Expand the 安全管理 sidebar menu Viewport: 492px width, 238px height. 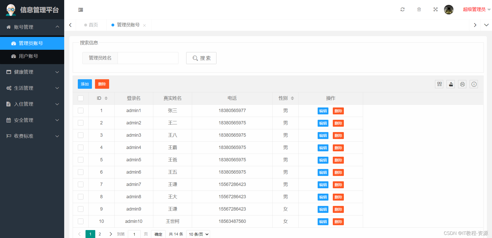click(32, 120)
